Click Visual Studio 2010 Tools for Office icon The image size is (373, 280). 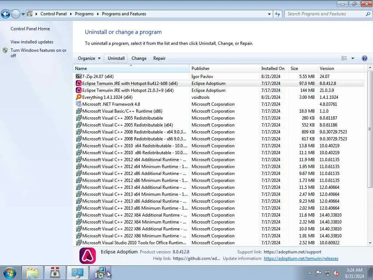pyautogui.click(x=79, y=242)
